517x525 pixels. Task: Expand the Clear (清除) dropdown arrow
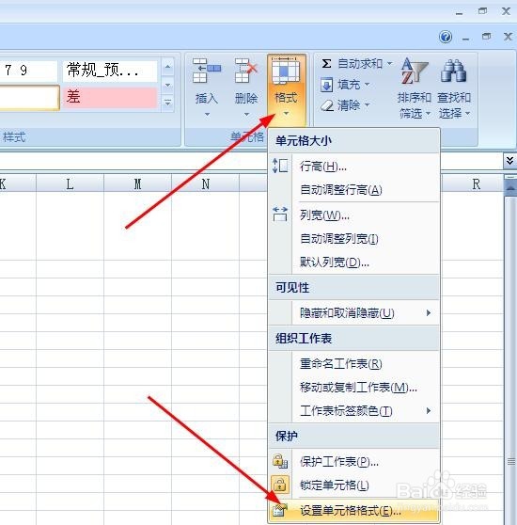(367, 105)
